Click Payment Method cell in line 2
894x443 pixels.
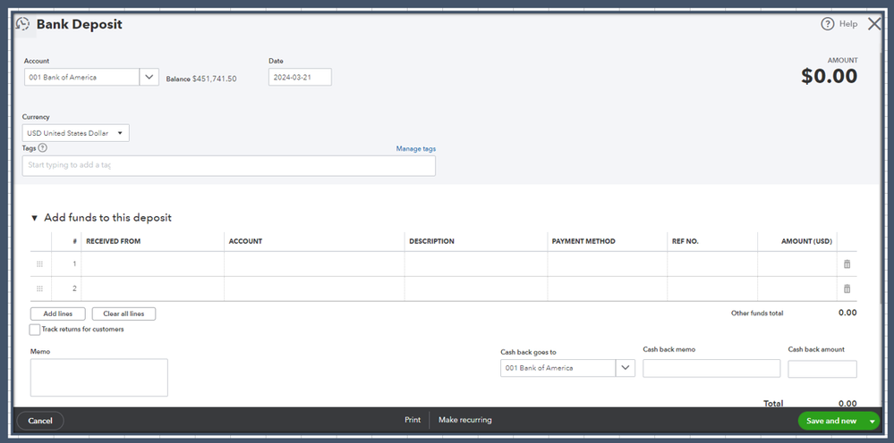pos(608,288)
